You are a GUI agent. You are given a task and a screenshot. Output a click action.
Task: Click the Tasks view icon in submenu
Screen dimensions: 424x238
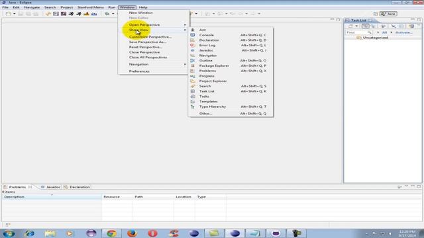193,97
